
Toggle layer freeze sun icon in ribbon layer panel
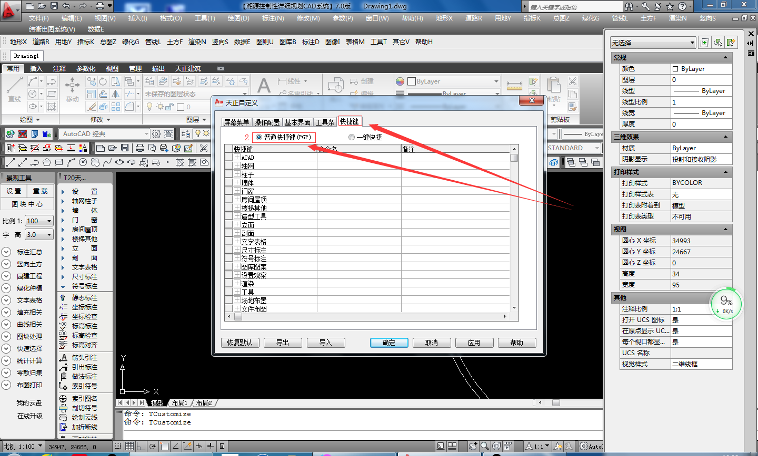[159, 107]
